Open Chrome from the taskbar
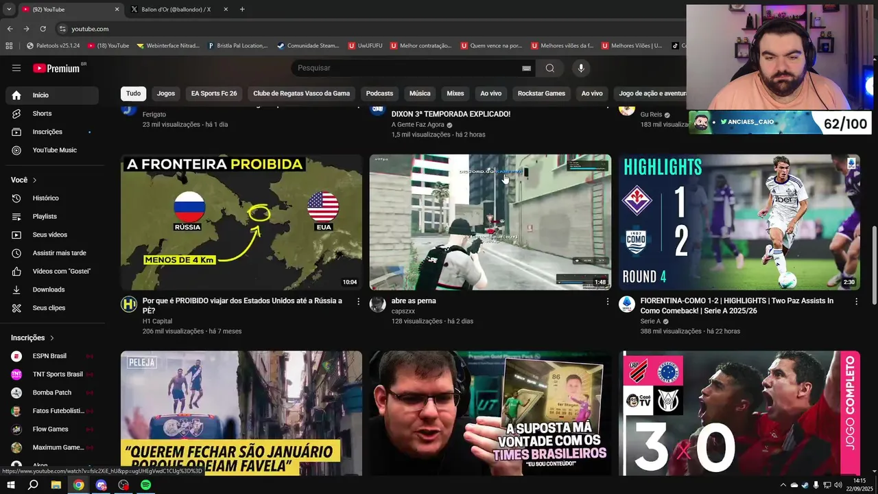Screen dimensions: 878x494 79,485
